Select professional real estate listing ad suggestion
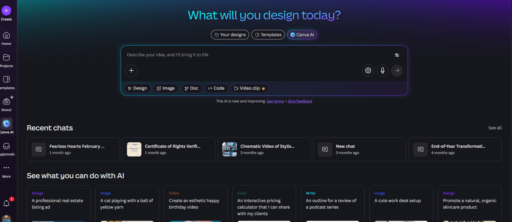 pyautogui.click(x=59, y=204)
